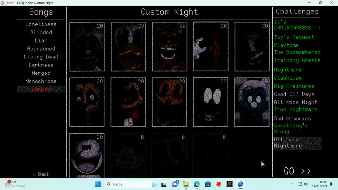Pick the Monochrome song
The height and width of the screenshot is (190, 338).
41,81
